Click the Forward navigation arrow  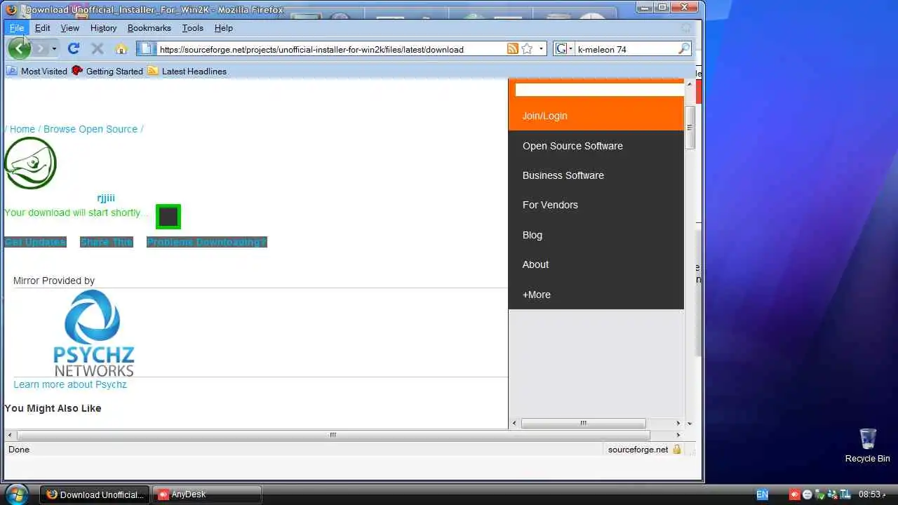point(40,48)
